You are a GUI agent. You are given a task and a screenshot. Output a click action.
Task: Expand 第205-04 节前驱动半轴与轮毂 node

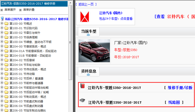point(2,87)
